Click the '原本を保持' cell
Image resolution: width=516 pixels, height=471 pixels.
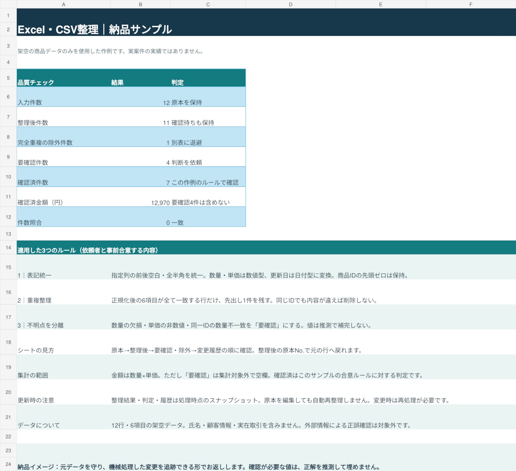208,97
